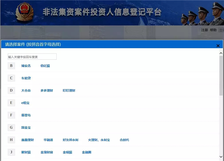The height and width of the screenshot is (161, 224).
Task: Choose the 好友邦永利 case
Action: 71,140
